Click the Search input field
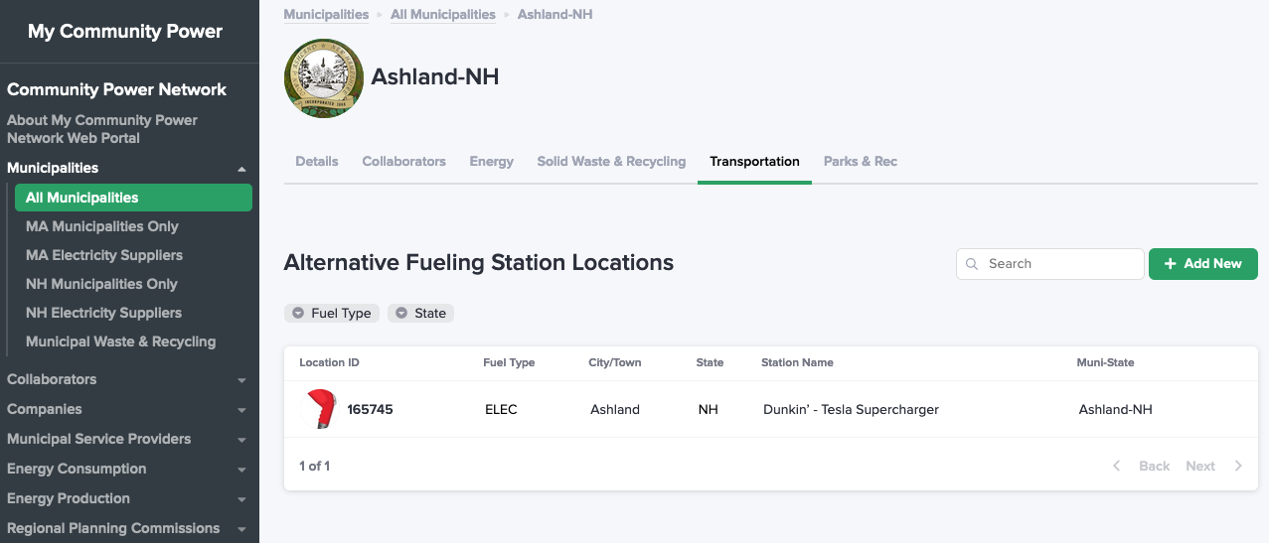The image size is (1269, 543). click(x=1050, y=264)
